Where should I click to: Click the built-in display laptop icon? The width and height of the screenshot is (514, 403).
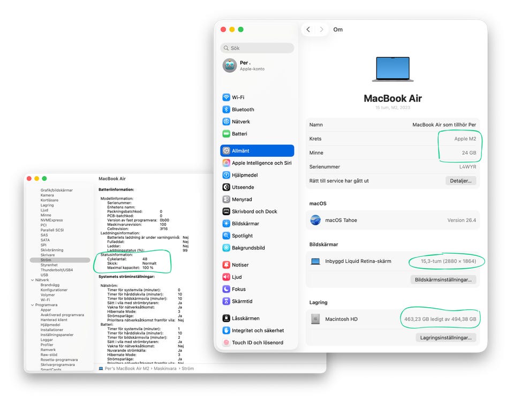click(315, 261)
